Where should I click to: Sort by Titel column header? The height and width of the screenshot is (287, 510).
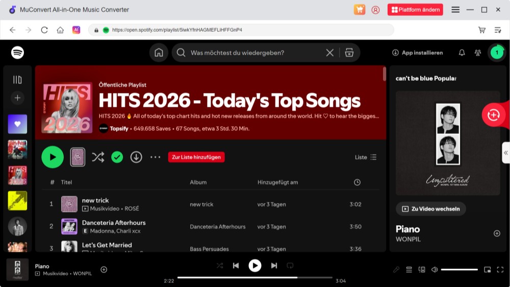coord(66,182)
